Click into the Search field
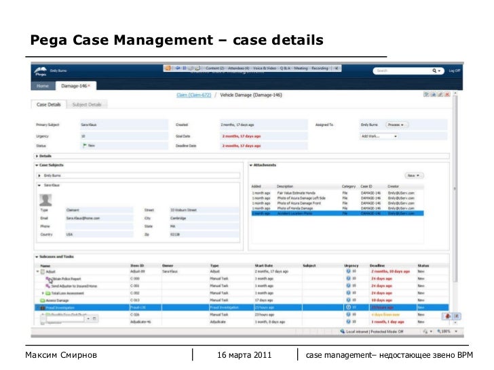 403,70
